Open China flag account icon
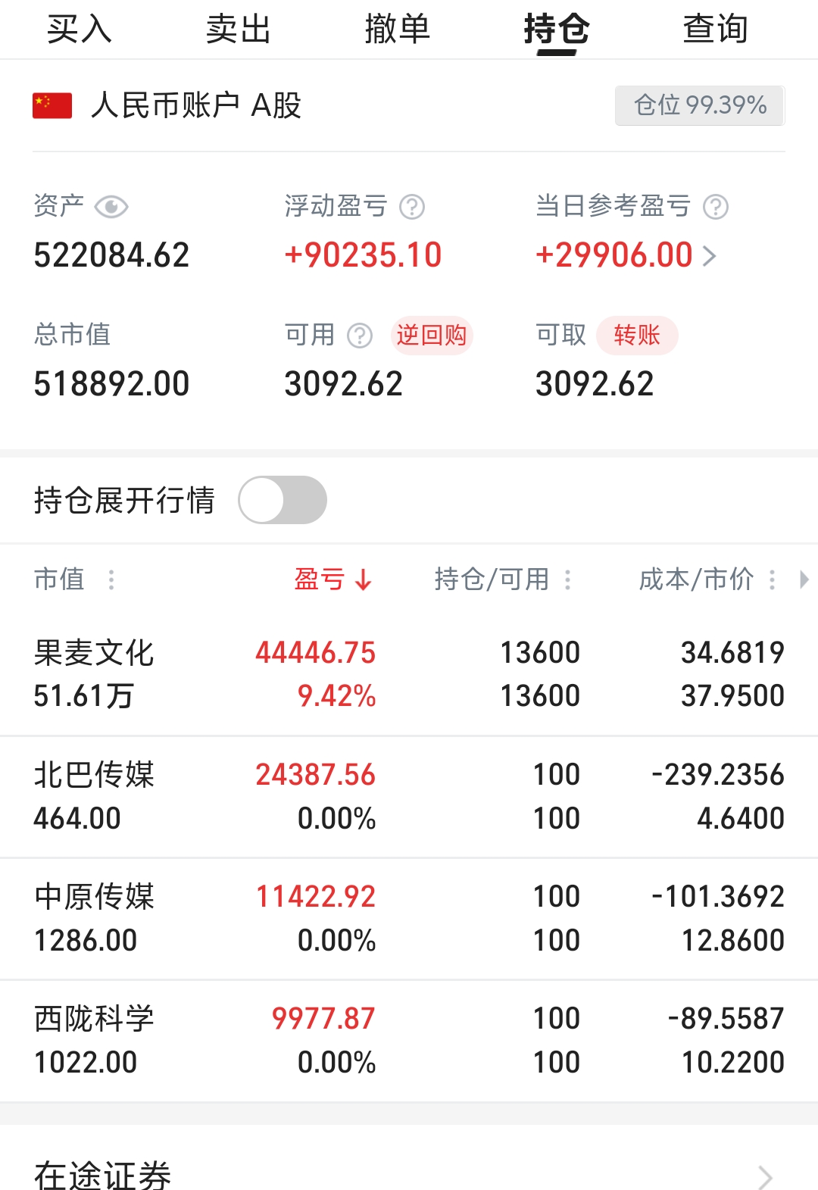Image resolution: width=818 pixels, height=1190 pixels. pyautogui.click(x=52, y=105)
